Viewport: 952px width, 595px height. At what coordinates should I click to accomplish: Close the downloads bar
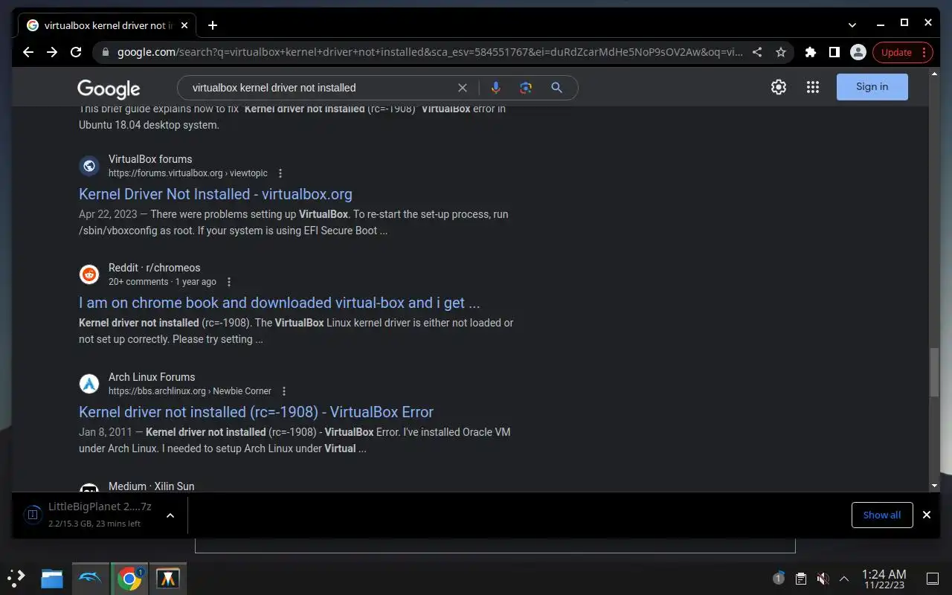coord(927,515)
